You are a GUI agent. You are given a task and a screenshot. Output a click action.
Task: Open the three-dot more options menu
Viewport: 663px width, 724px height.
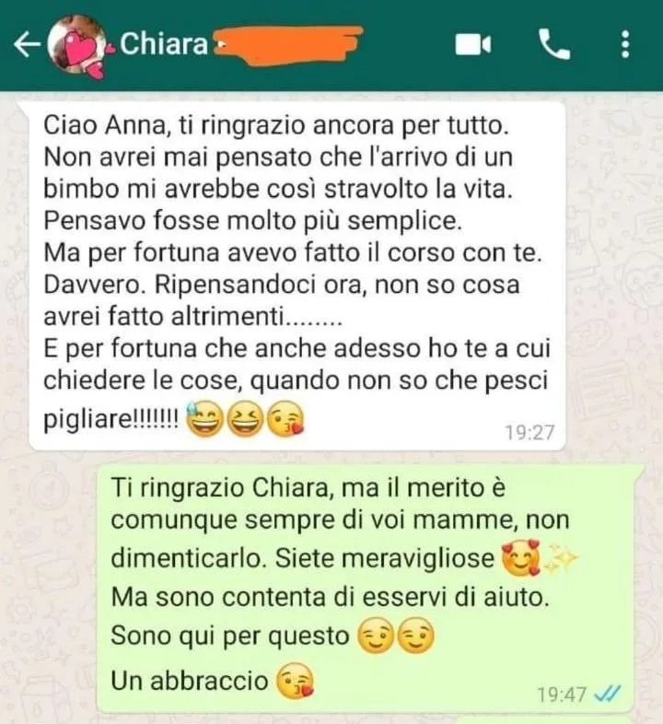625,45
